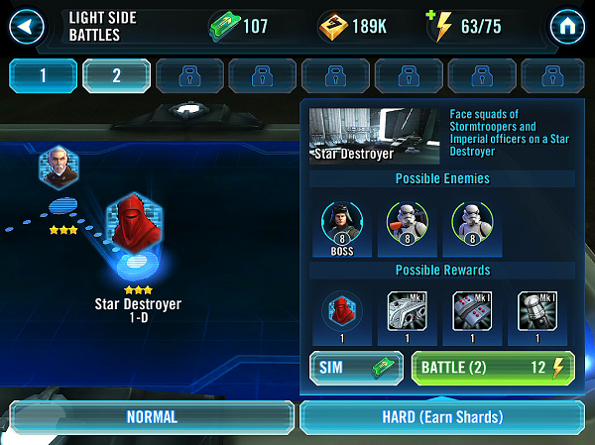Screen dimensions: 595x445
Task: Add energy with the lightning bolt icon
Action: pyautogui.click(x=440, y=26)
